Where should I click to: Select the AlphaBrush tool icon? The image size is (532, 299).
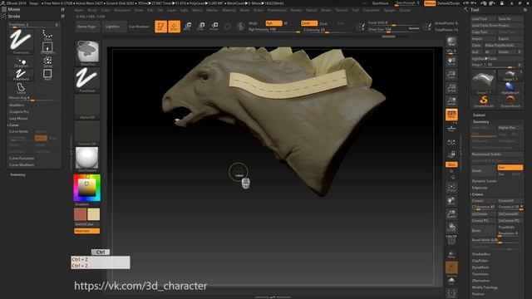510,88
